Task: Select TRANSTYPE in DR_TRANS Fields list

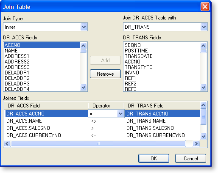Action: pos(162,67)
